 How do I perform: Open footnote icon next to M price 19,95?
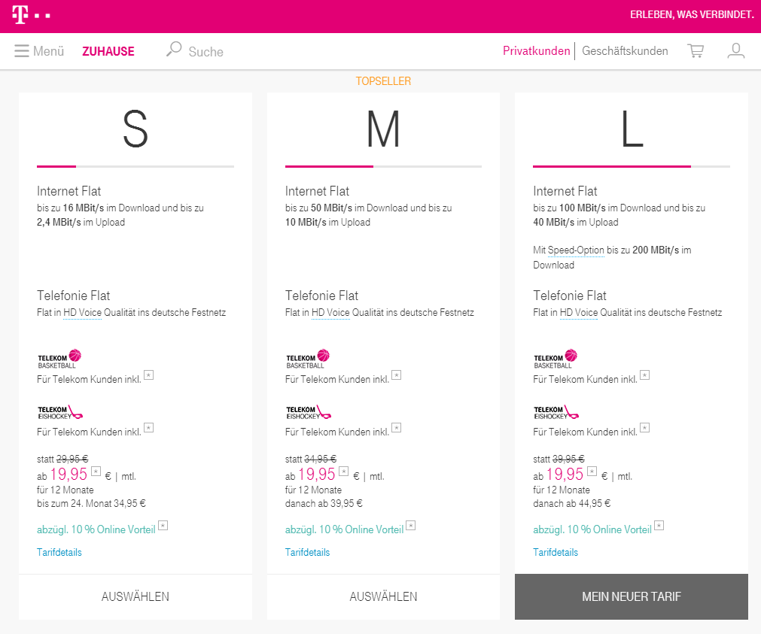[344, 471]
